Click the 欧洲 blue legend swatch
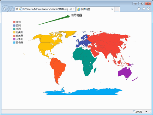This screenshot has width=153, height=115. [14, 25]
